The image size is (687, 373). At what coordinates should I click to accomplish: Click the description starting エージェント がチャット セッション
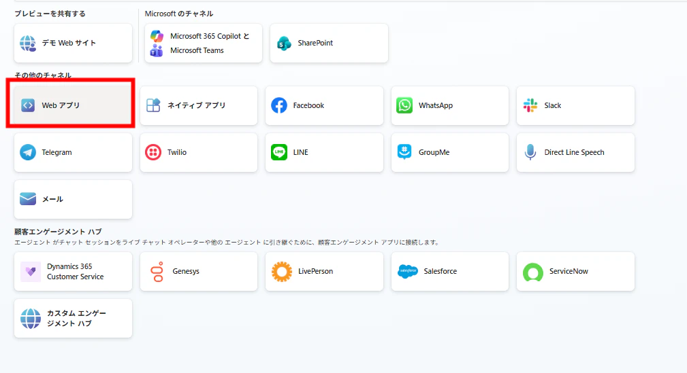pyautogui.click(x=227, y=243)
